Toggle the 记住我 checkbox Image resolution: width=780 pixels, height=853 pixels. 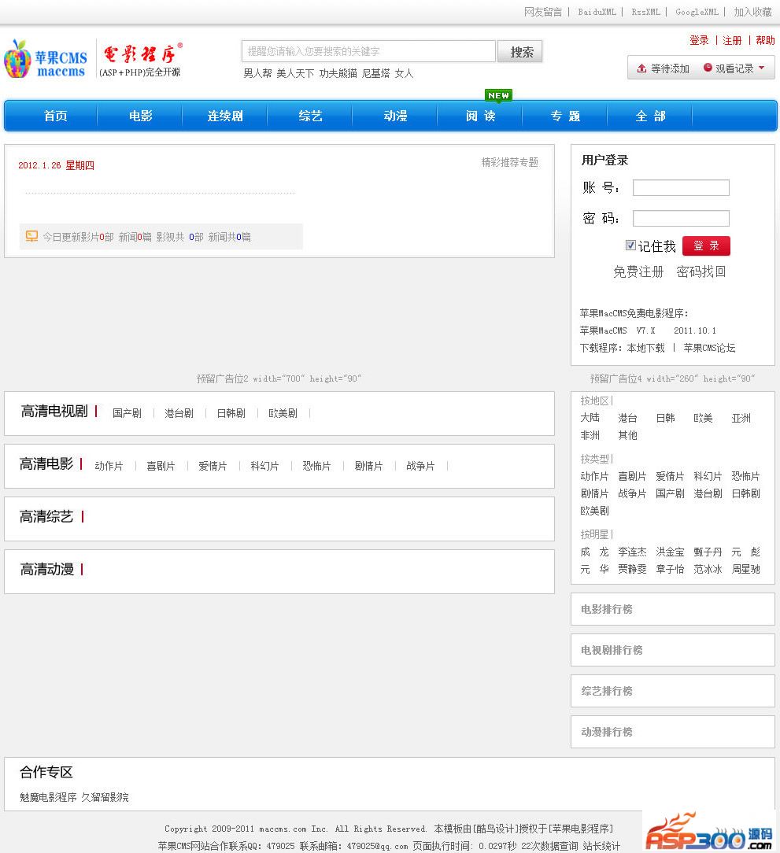point(630,246)
